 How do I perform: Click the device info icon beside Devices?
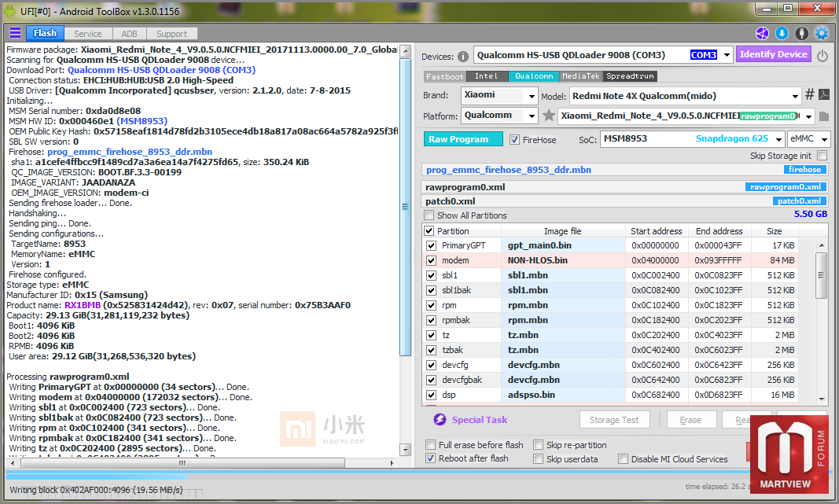[463, 56]
